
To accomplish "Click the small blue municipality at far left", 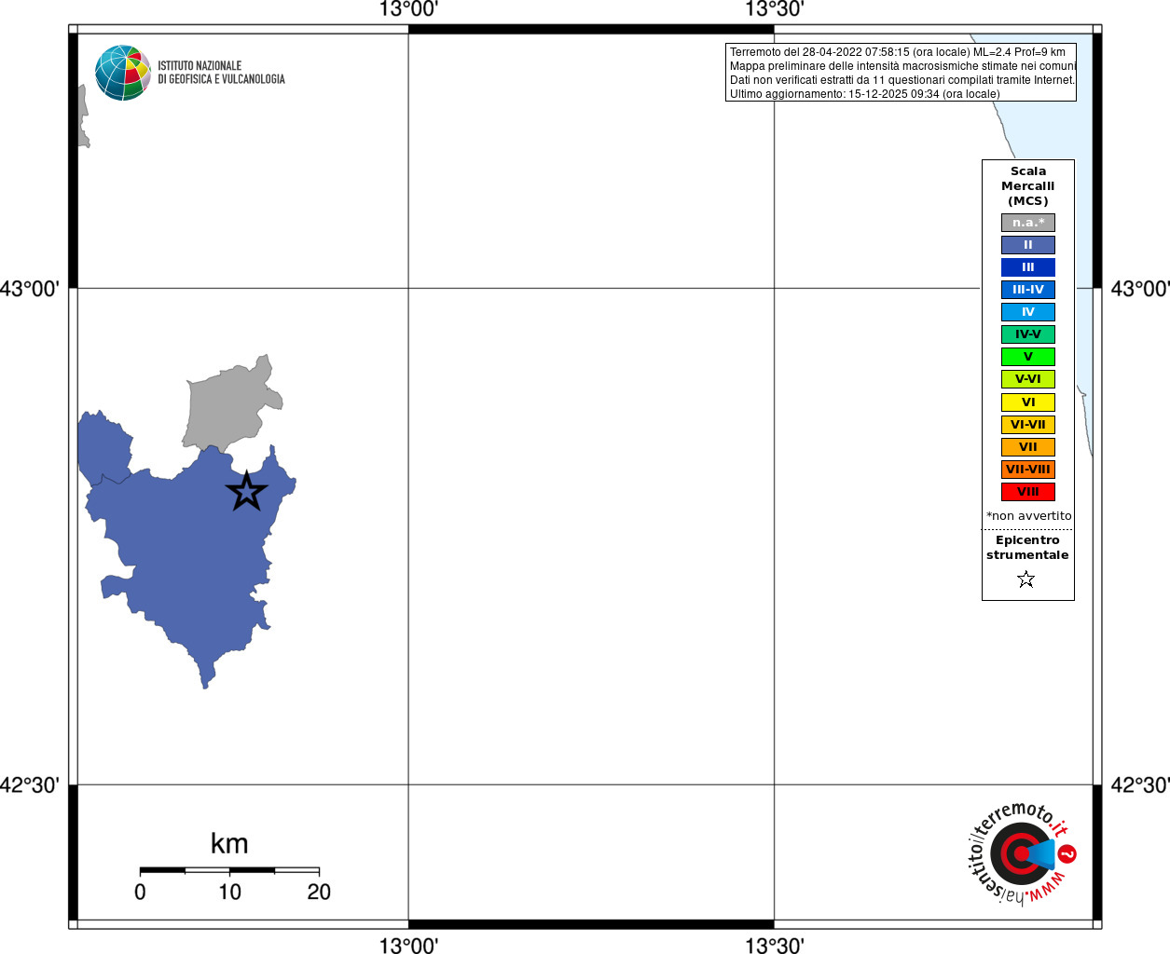I will point(104,447).
